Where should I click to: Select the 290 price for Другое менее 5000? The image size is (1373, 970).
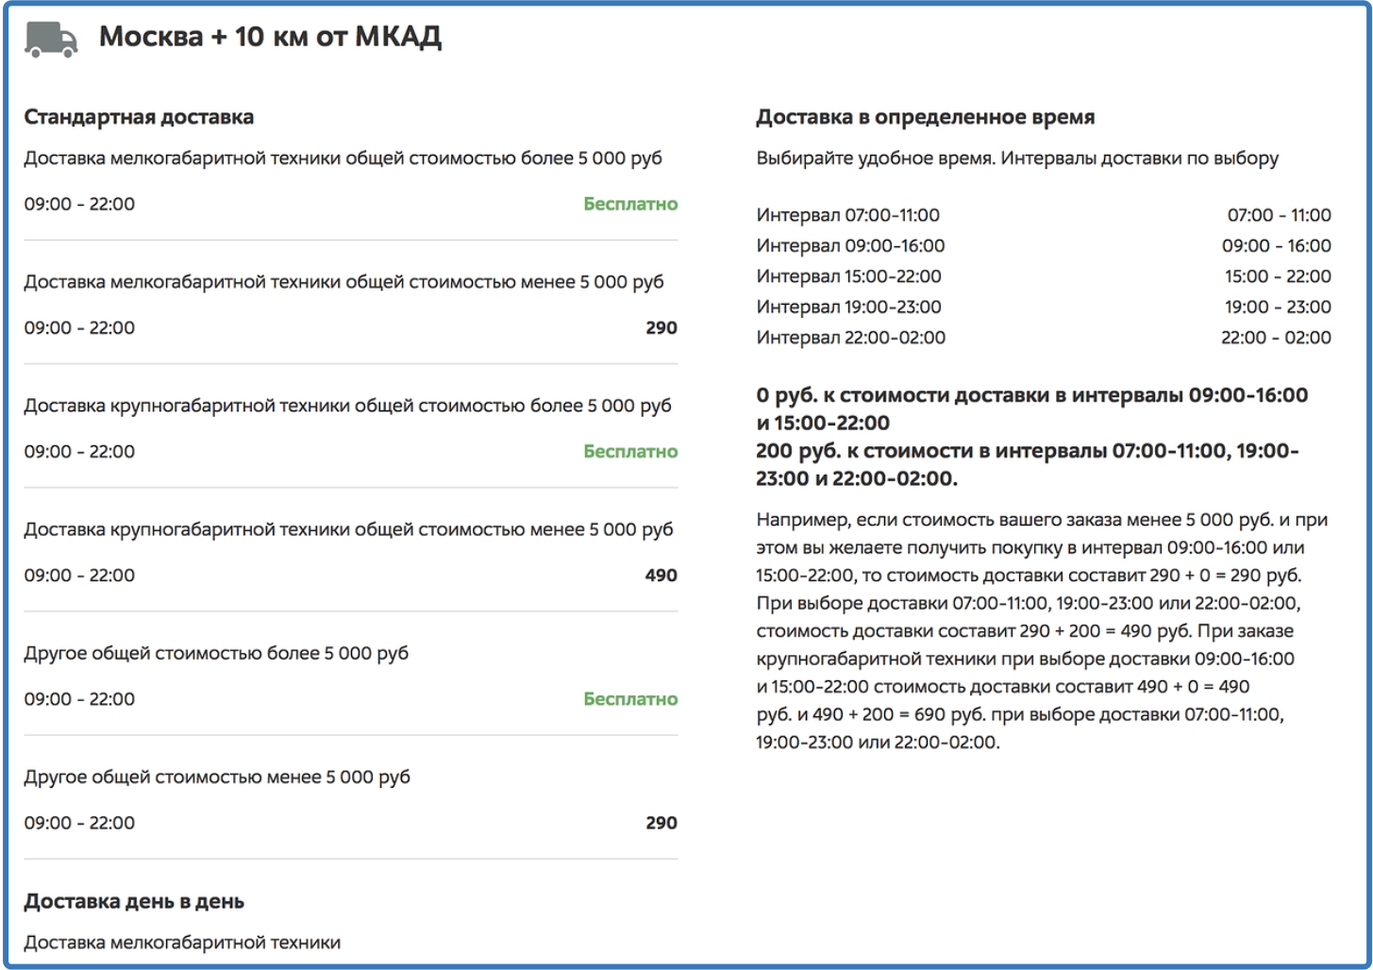point(663,822)
